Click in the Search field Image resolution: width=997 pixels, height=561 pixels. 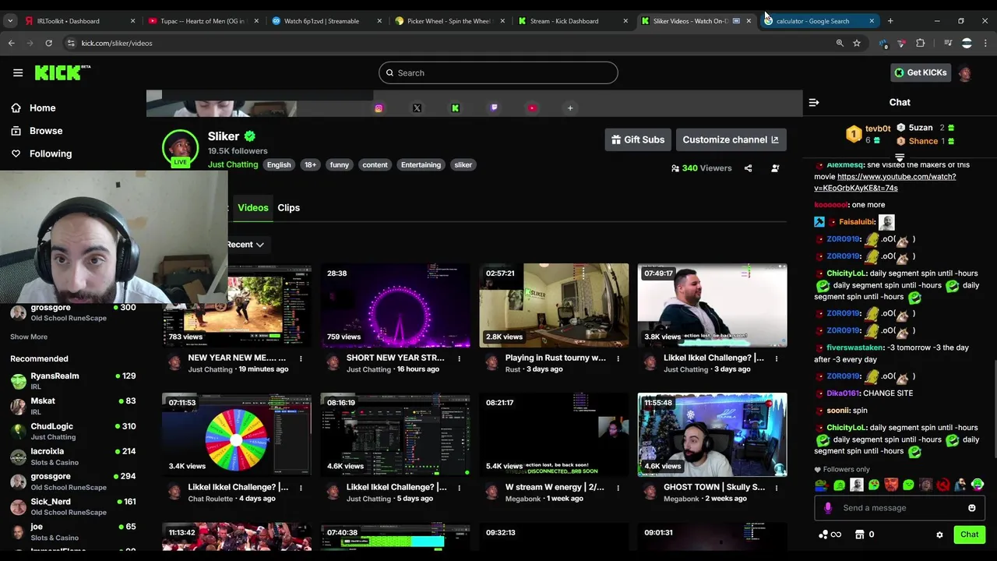pyautogui.click(x=498, y=73)
